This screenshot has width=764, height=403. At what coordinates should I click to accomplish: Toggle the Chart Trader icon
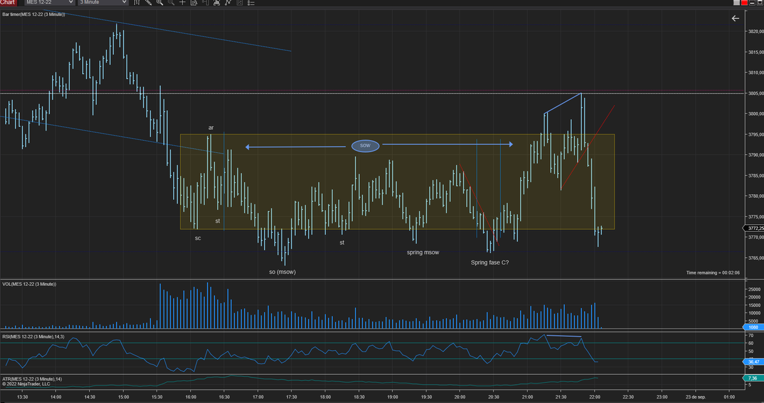(205, 3)
